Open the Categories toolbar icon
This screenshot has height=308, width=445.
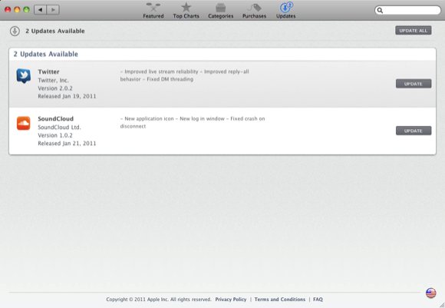point(220,8)
